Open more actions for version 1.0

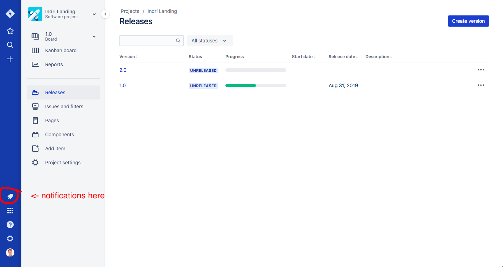click(481, 85)
